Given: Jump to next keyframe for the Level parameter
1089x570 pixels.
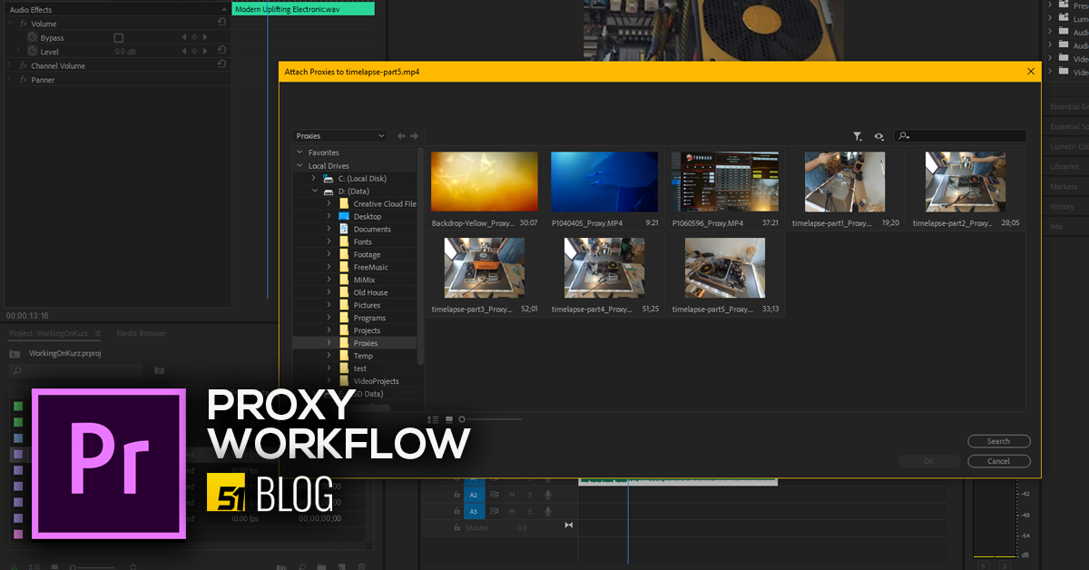Looking at the screenshot, I should (x=203, y=51).
